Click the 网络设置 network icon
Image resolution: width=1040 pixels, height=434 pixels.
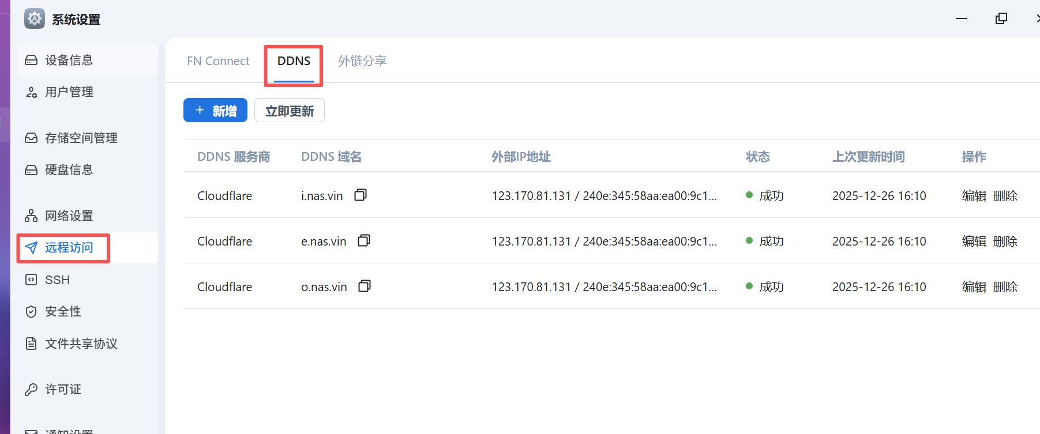click(x=31, y=216)
